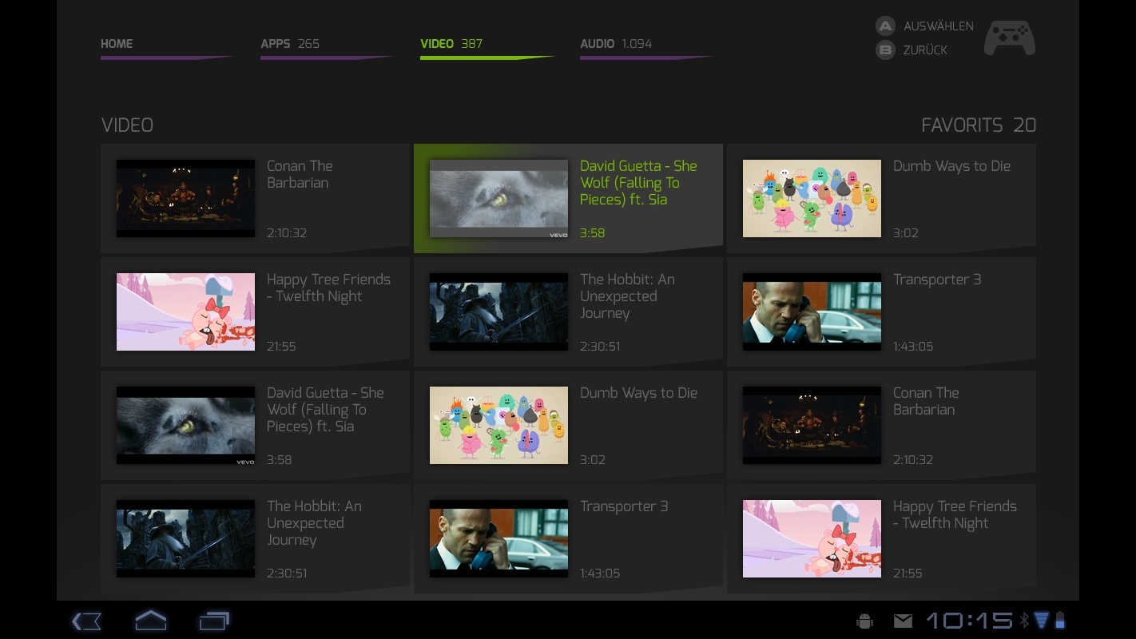Open the FAVORITS 20 list
Screen dimensions: 1136x639
point(978,125)
